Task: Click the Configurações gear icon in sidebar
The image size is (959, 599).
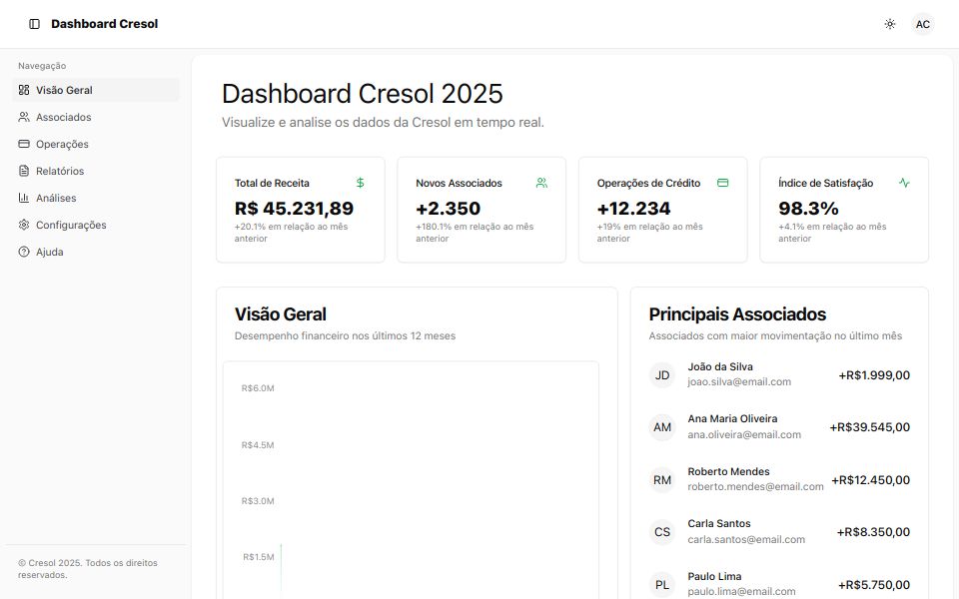Action: pos(24,225)
